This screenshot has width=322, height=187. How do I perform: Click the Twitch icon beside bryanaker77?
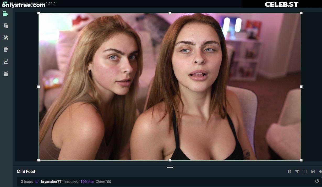point(37,182)
